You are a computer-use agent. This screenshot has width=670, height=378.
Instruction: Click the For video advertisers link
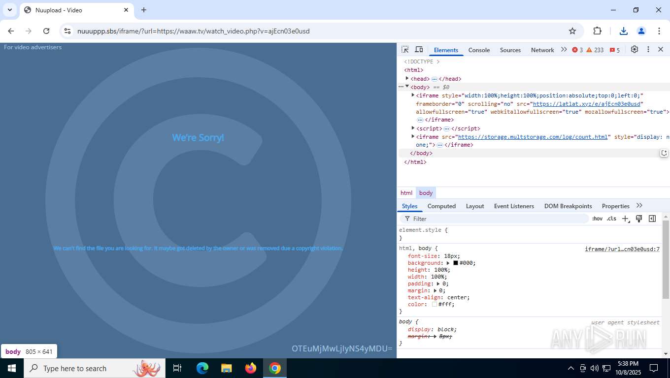tap(33, 47)
